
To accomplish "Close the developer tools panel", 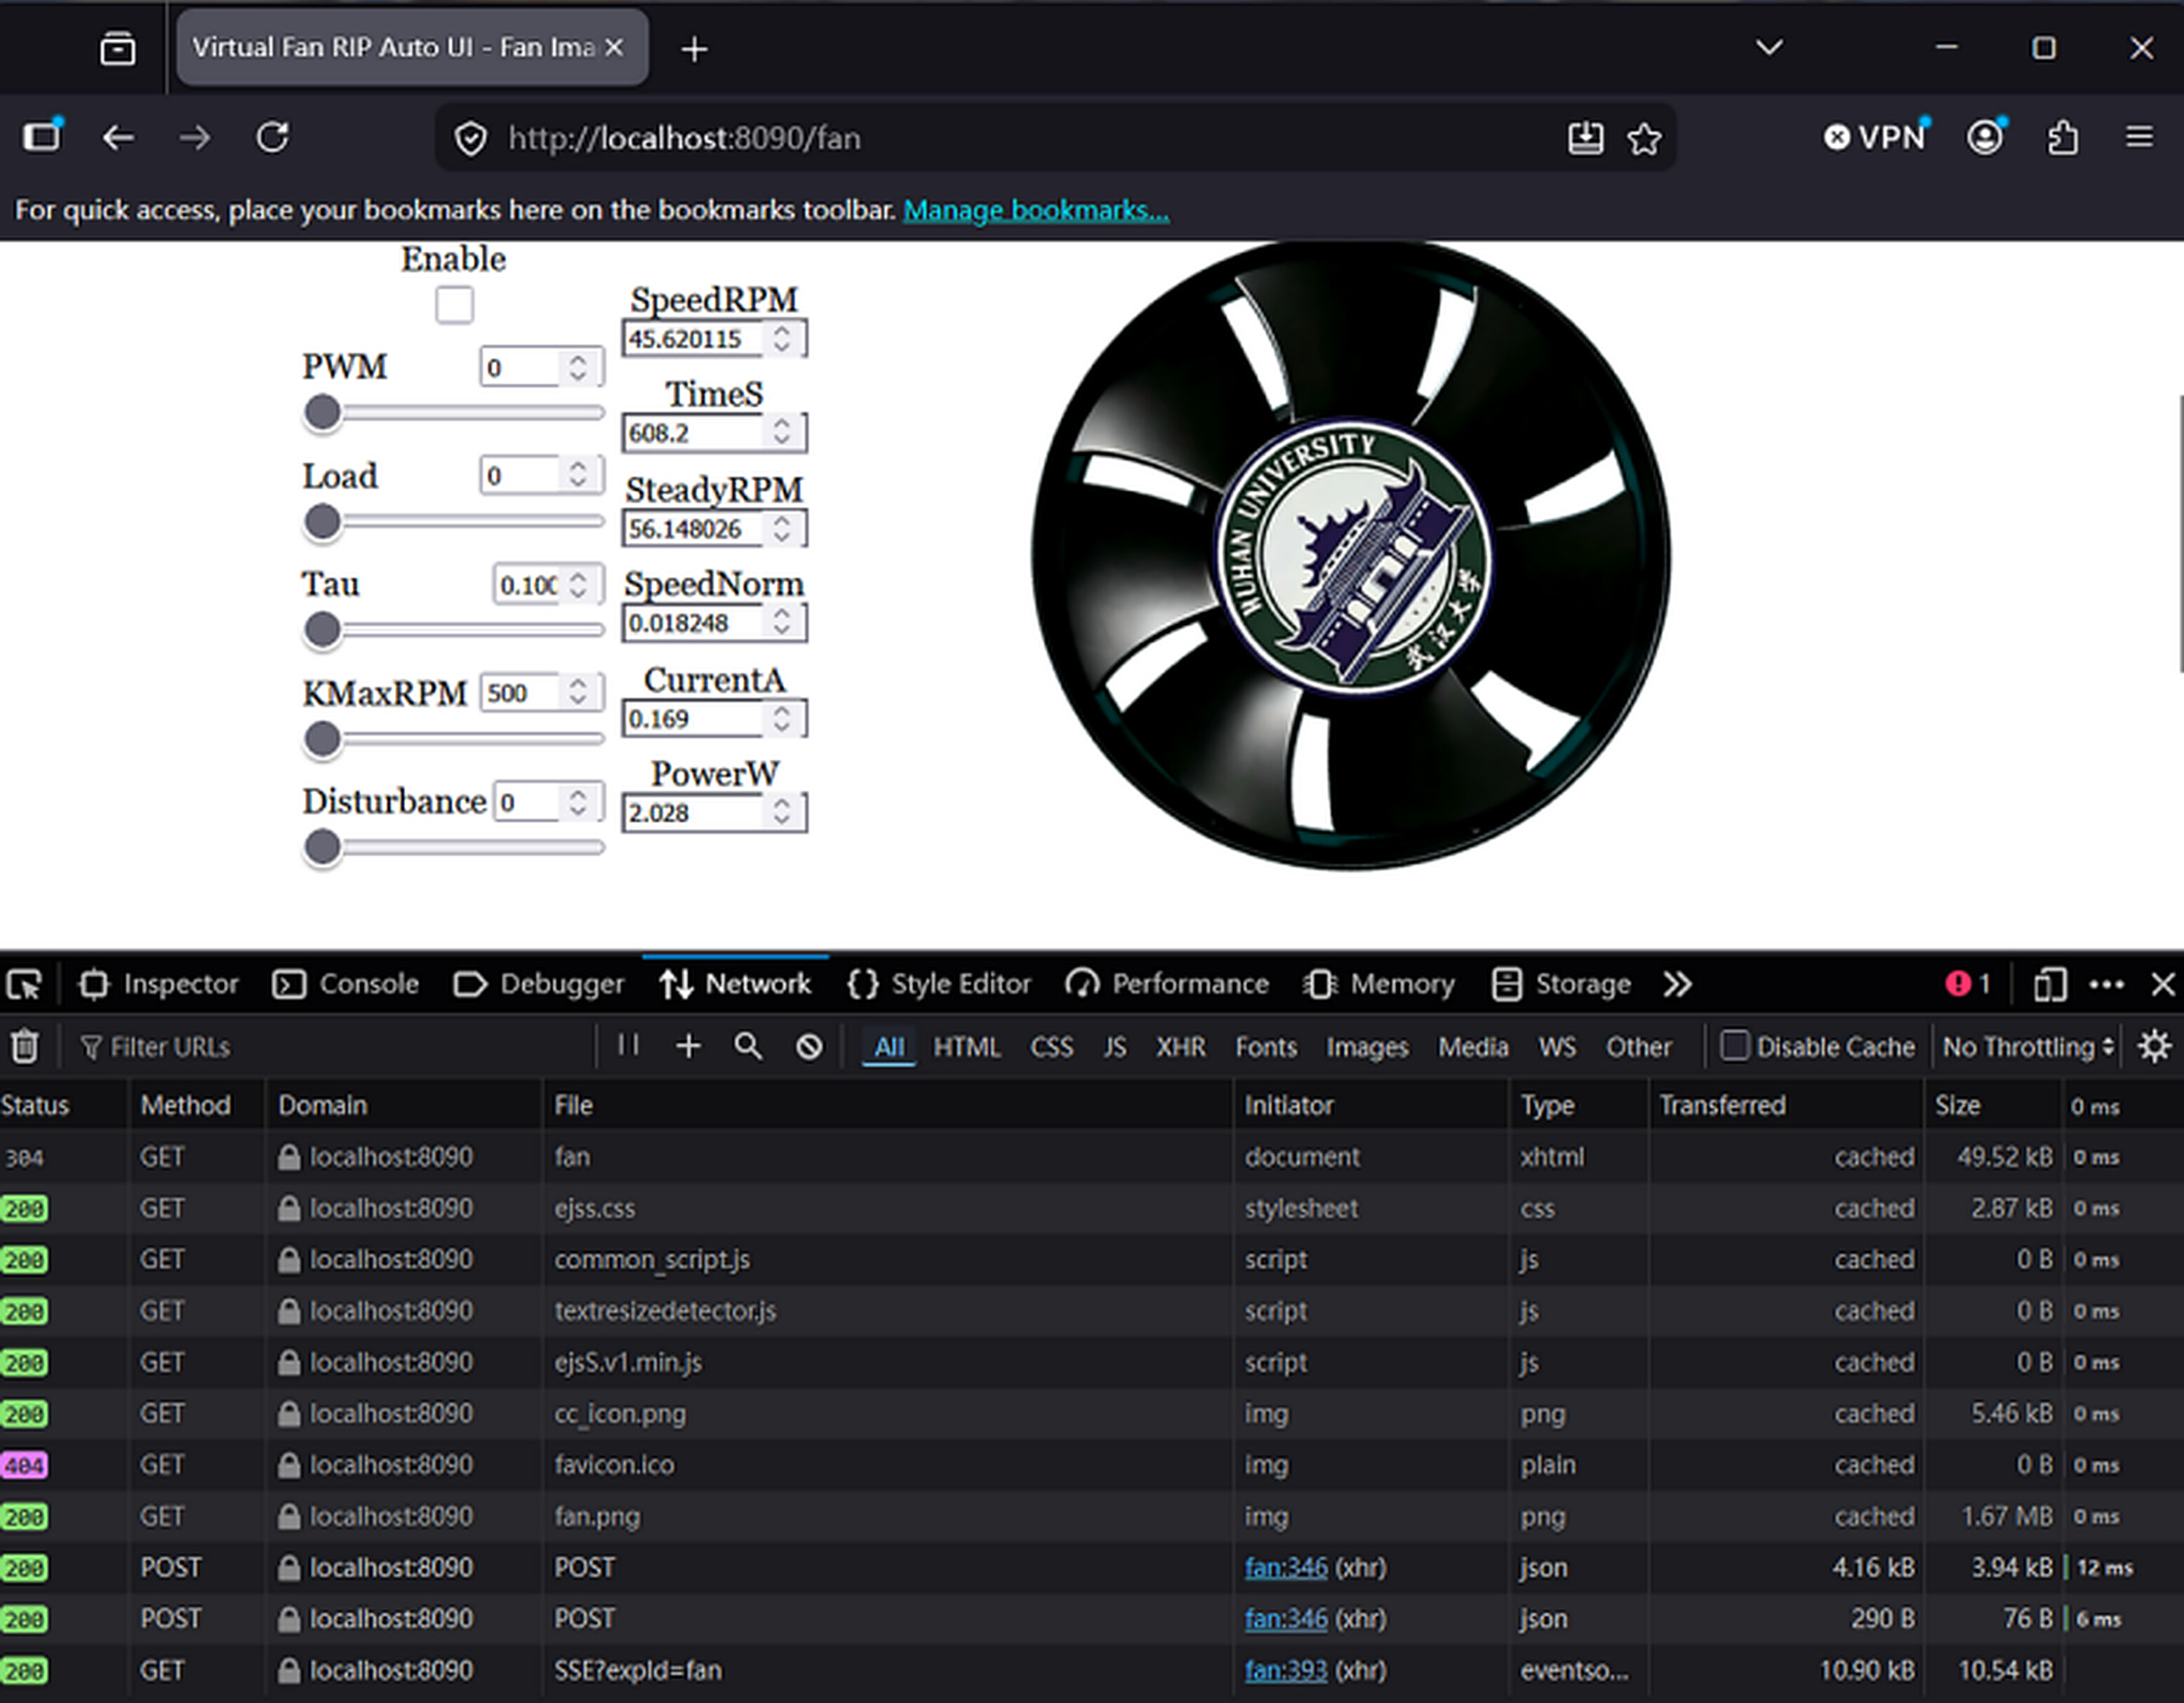I will point(2162,985).
